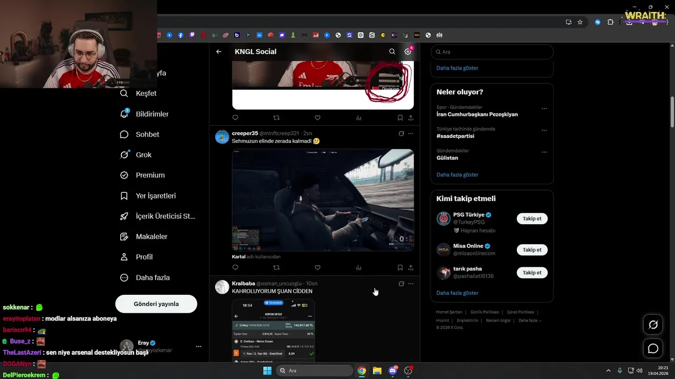Viewport: 675px width, 379px height.
Task: Share the top post with red jersey
Action: [x=410, y=118]
